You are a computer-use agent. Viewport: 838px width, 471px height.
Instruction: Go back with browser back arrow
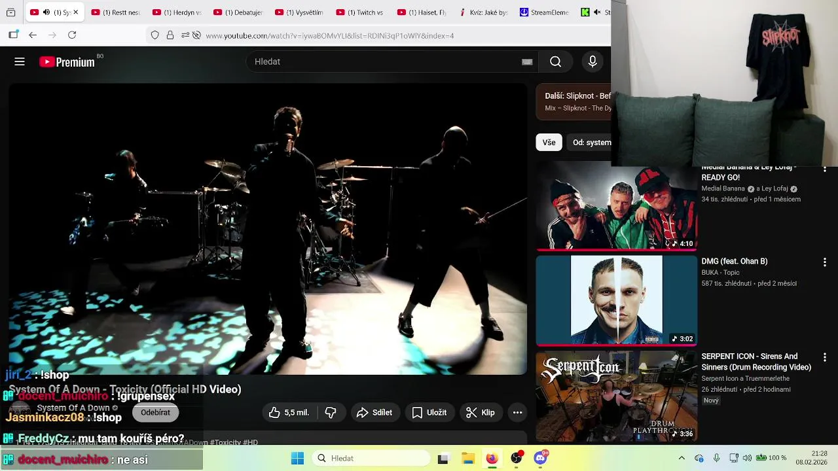point(33,35)
